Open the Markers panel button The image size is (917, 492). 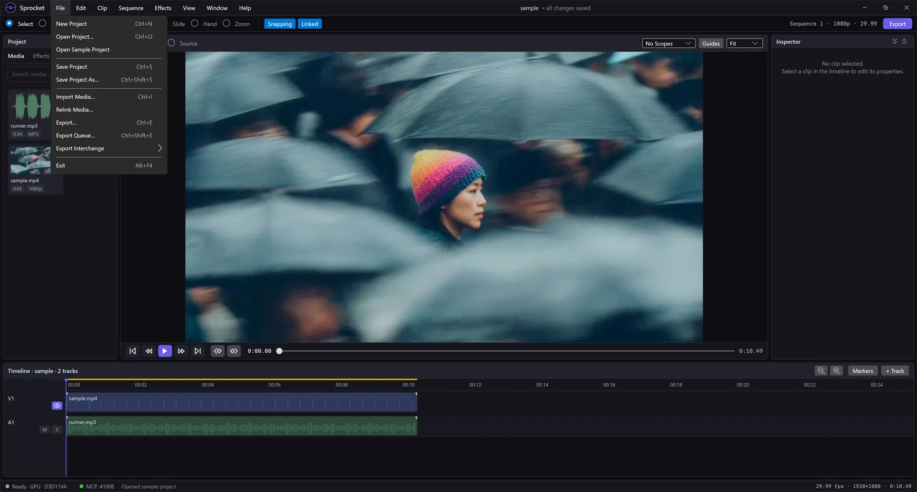[x=863, y=371]
